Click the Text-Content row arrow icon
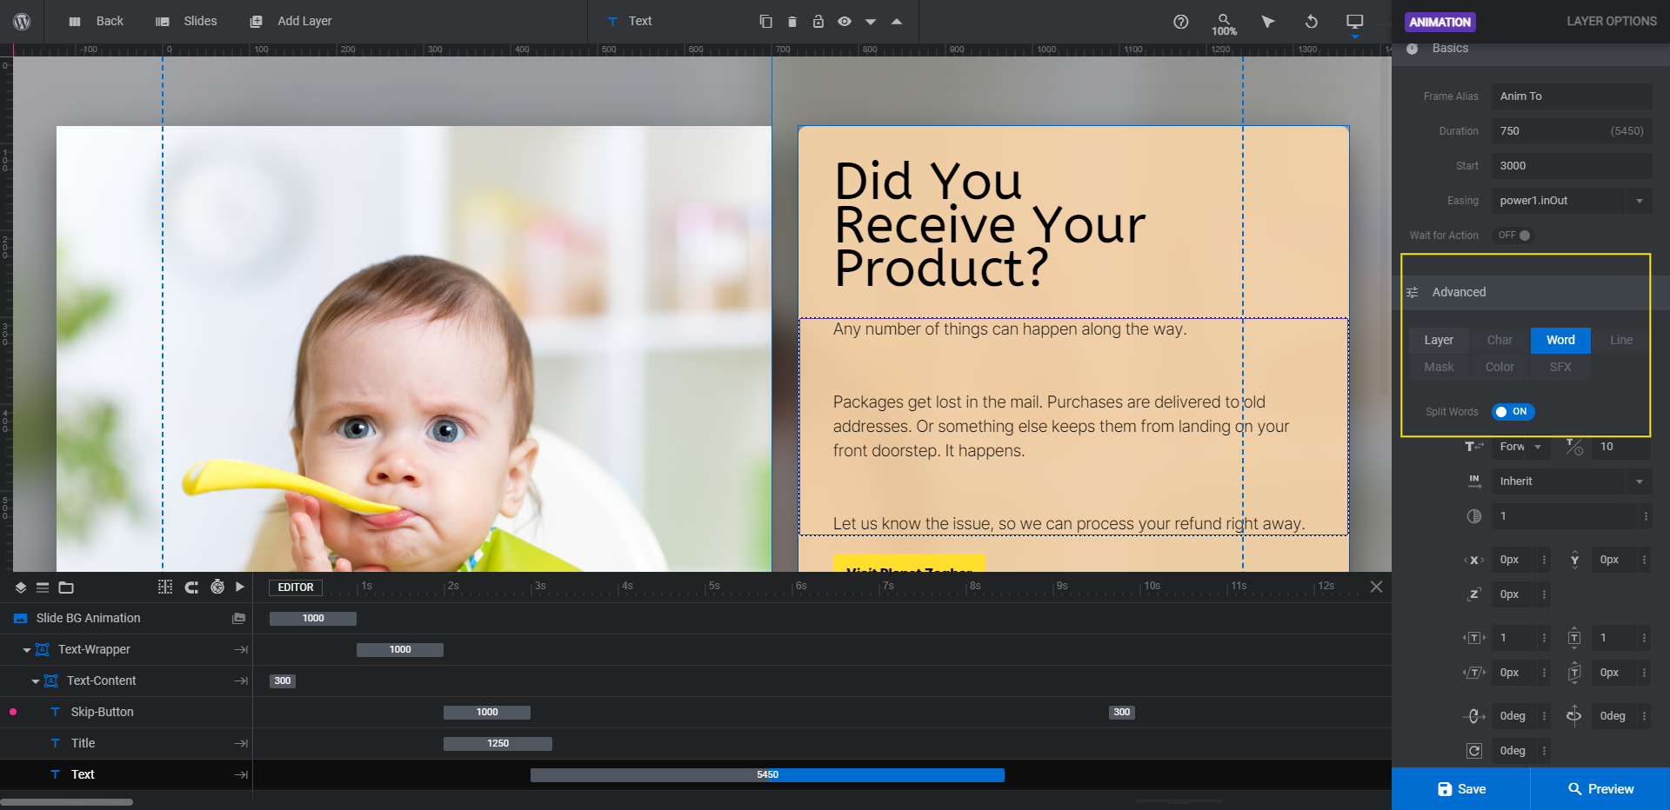Screen dimensions: 1670x810 click(x=241, y=681)
